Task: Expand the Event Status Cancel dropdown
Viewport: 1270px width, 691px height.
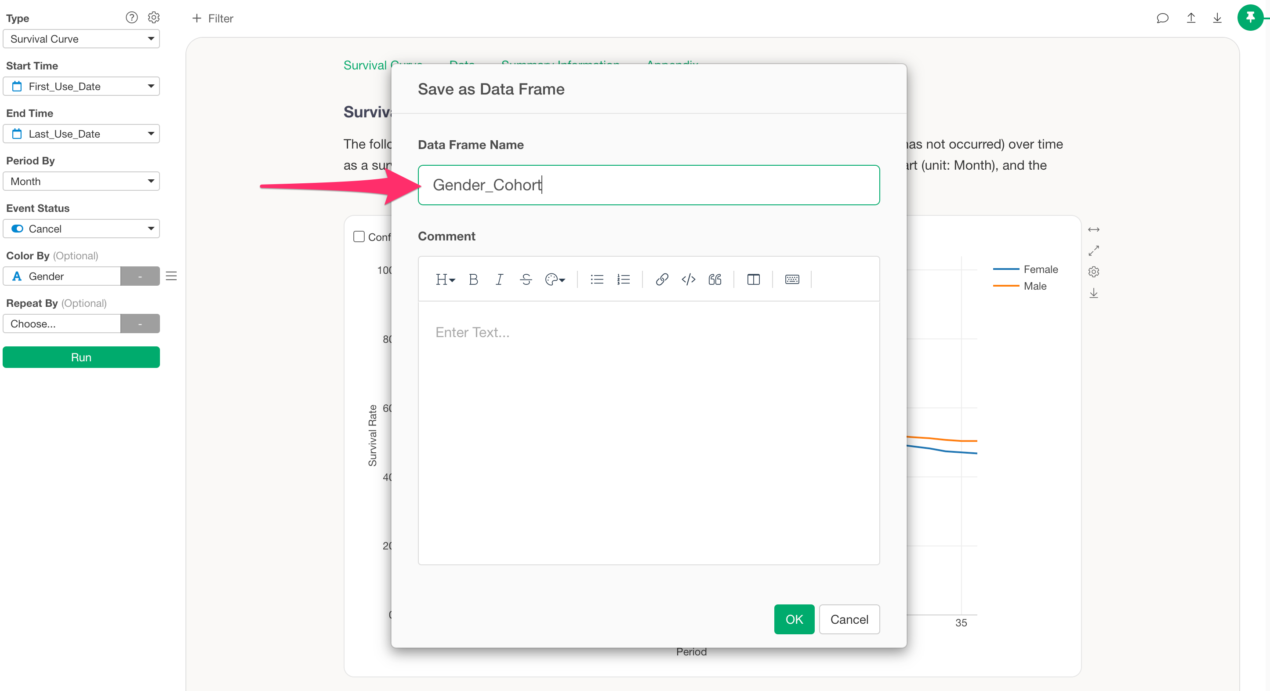Action: (81, 229)
